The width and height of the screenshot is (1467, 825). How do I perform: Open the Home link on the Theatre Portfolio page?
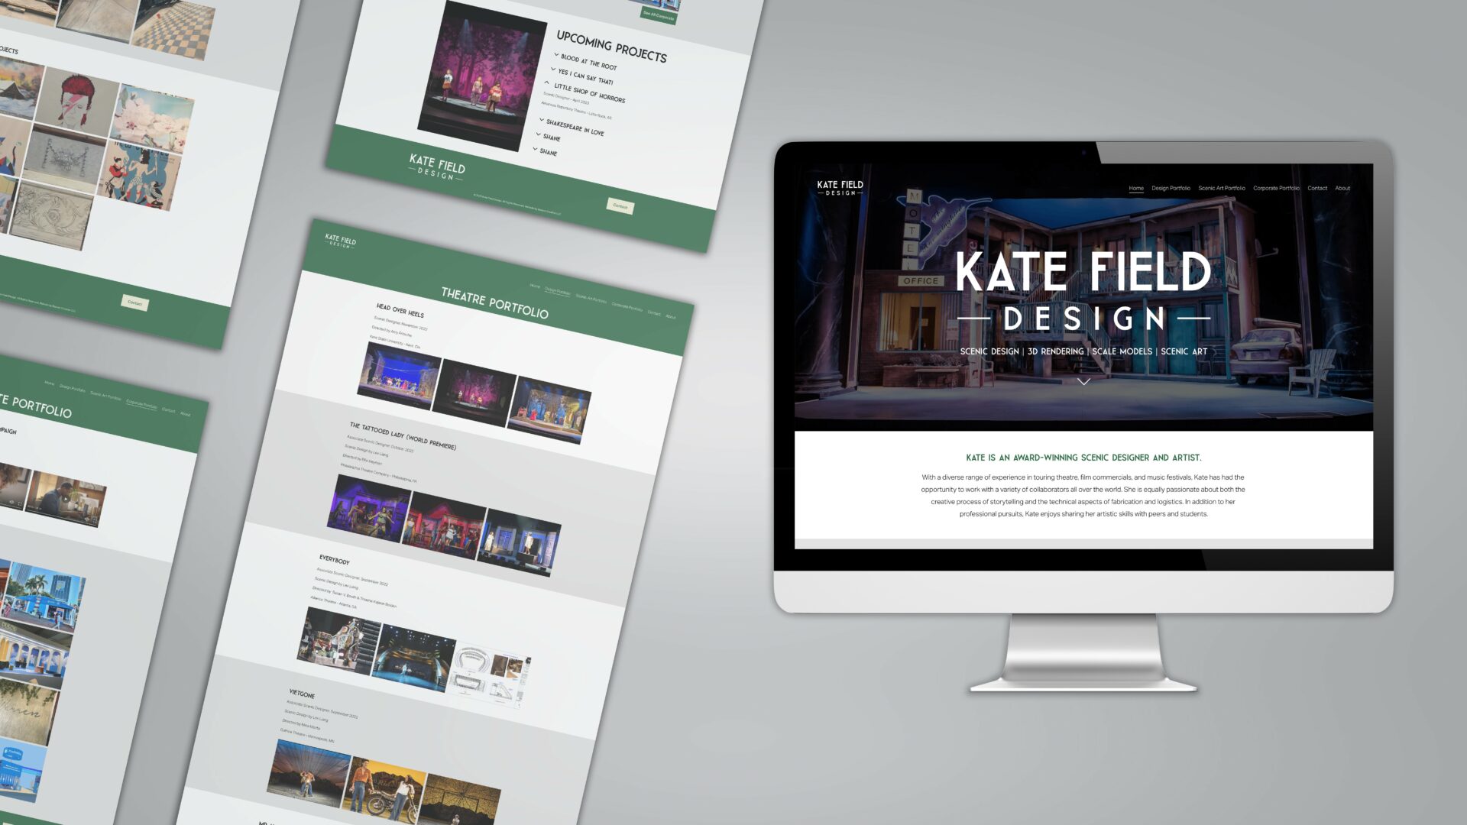click(x=535, y=286)
